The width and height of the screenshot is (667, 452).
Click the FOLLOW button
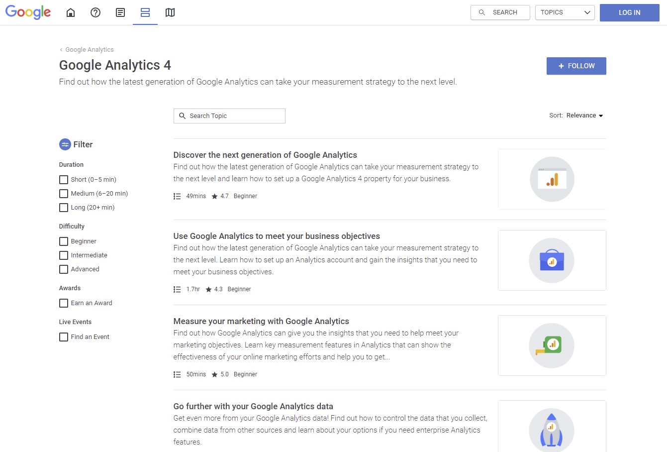(x=576, y=66)
